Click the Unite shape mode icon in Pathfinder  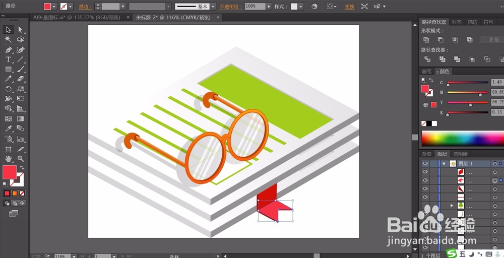tap(426, 40)
